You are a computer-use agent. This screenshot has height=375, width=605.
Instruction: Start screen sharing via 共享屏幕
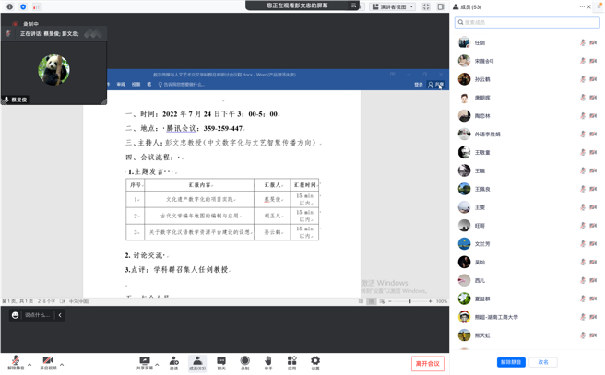145,361
